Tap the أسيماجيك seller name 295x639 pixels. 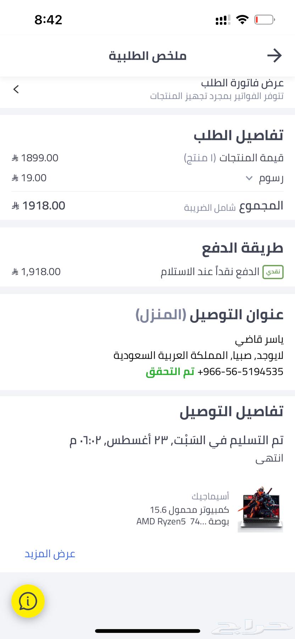pos(210,496)
